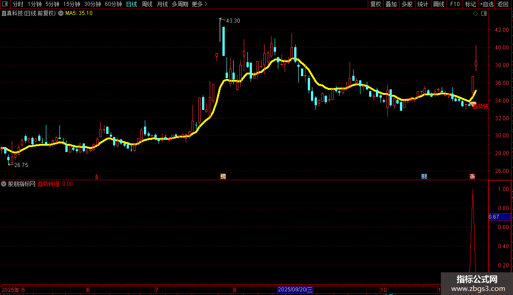
Task: Click the 榜 event marker icon
Action: (x=223, y=176)
